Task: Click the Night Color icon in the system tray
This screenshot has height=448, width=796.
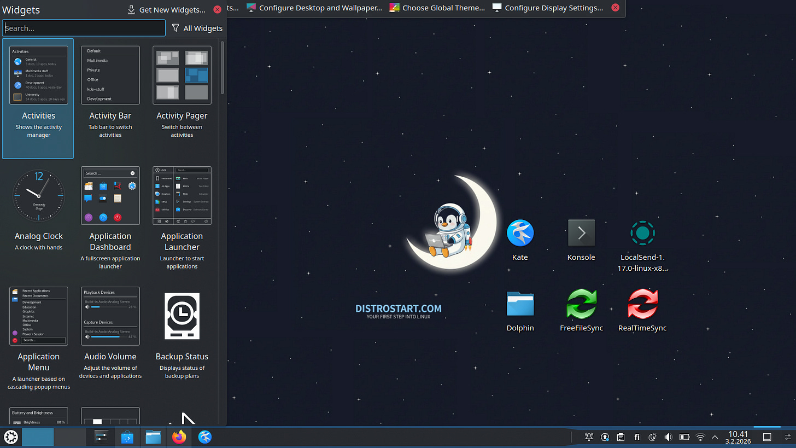Action: (652, 437)
